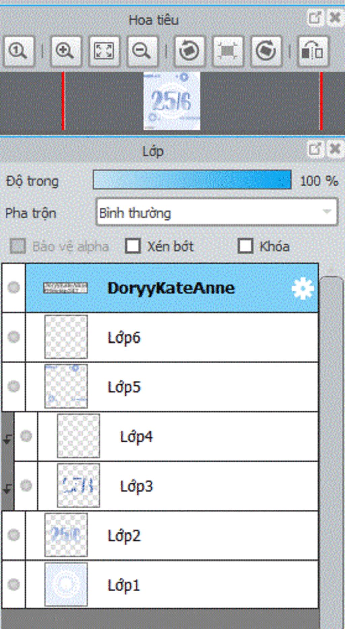Screen dimensions: 345x629
Task: Hide the Lớp6 layer
Action: (x=14, y=337)
